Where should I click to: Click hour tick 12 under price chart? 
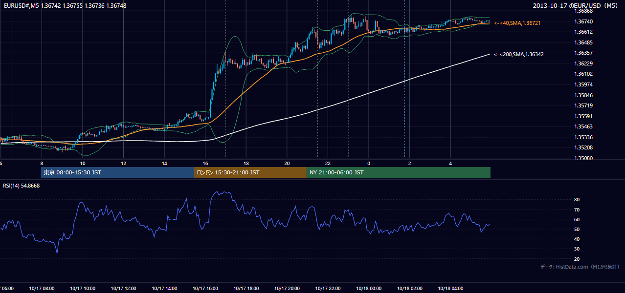(x=123, y=163)
